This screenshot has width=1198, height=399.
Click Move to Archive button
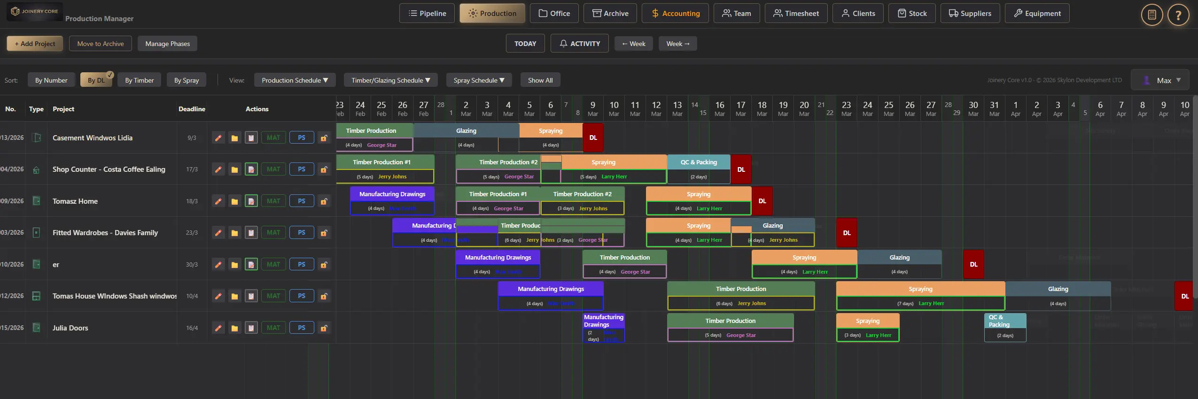point(101,44)
